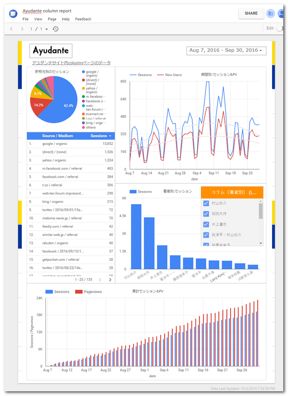Select the getpocket.com / referral row
Viewport: 288px width, 396px height.
click(71, 259)
